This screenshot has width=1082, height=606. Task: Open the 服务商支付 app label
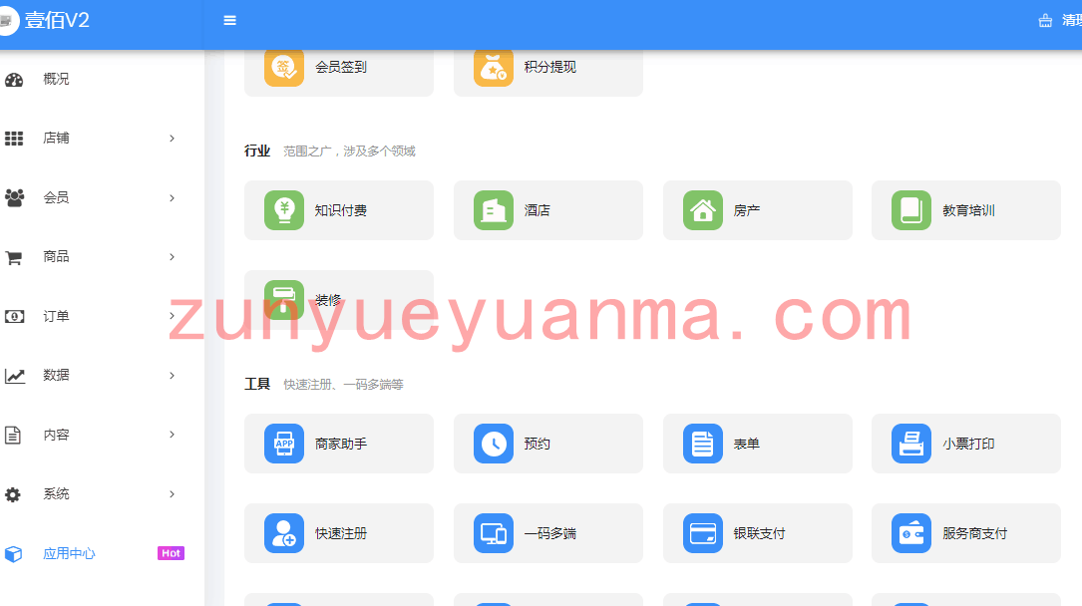coord(975,533)
